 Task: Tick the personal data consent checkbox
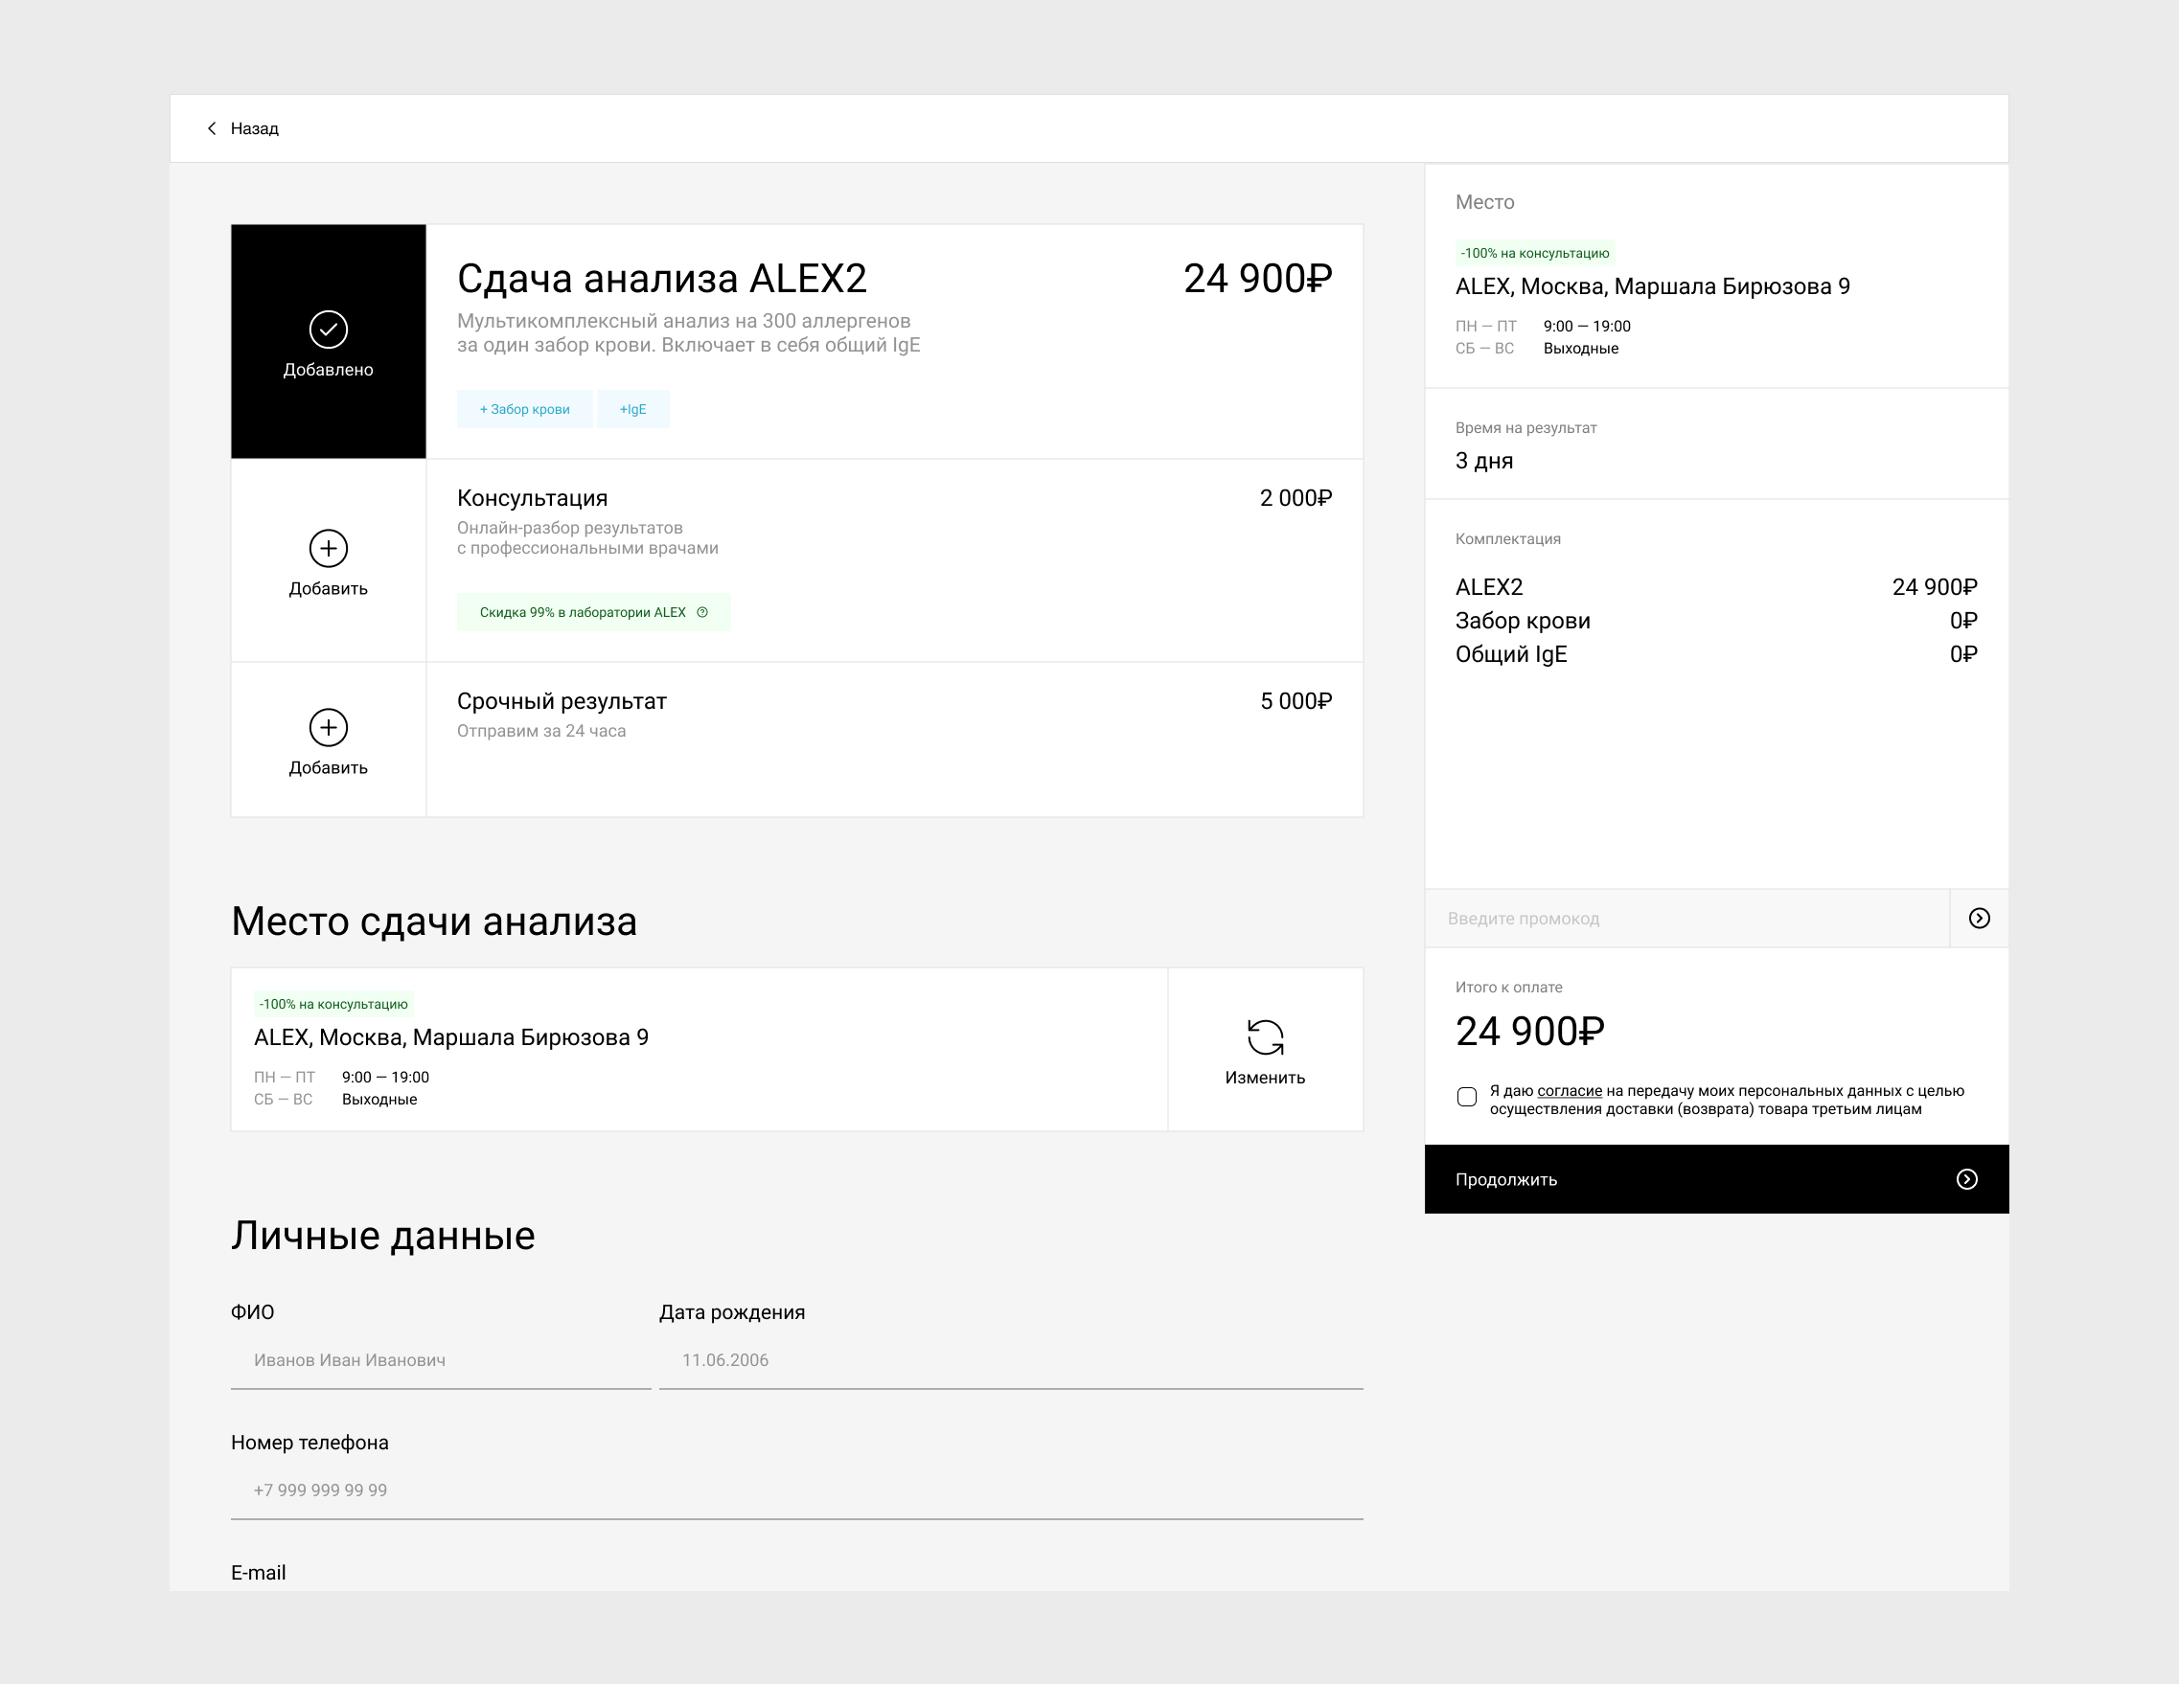(1467, 1098)
